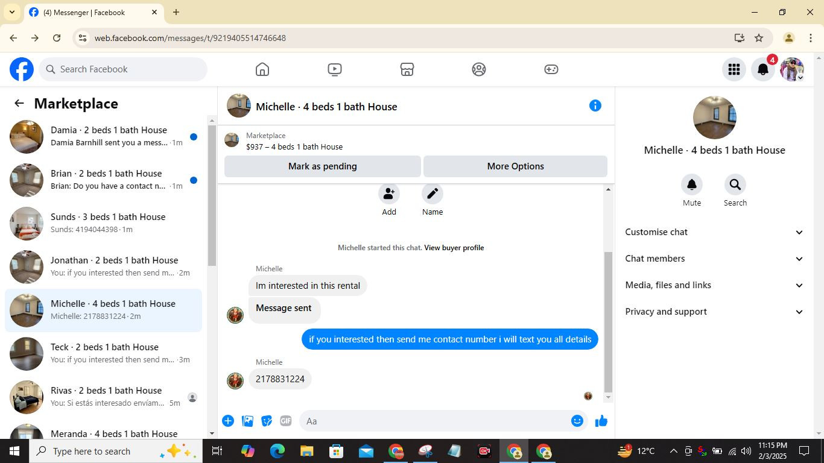Click the Im interested in this rental message

pyautogui.click(x=308, y=286)
